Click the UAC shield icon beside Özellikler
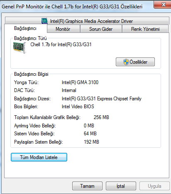This screenshot has height=194, width=171. coord(126,62)
